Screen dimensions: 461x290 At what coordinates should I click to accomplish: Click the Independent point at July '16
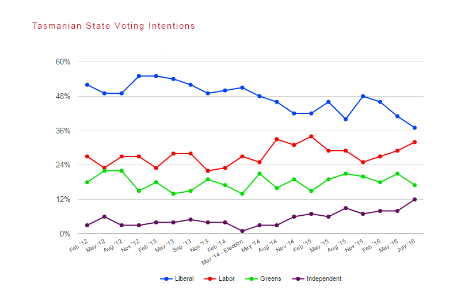point(414,200)
